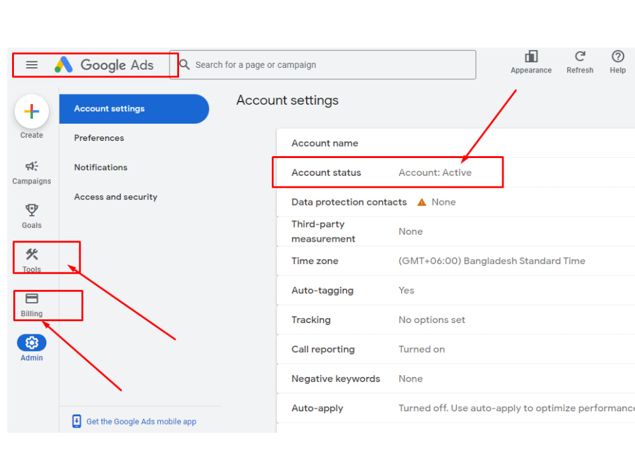Focus the page or campaign search field
The image size is (635, 476).
click(323, 65)
